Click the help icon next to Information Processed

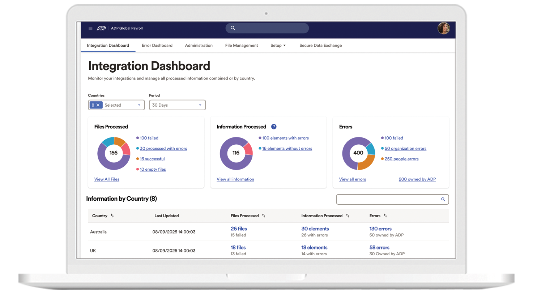(x=274, y=127)
